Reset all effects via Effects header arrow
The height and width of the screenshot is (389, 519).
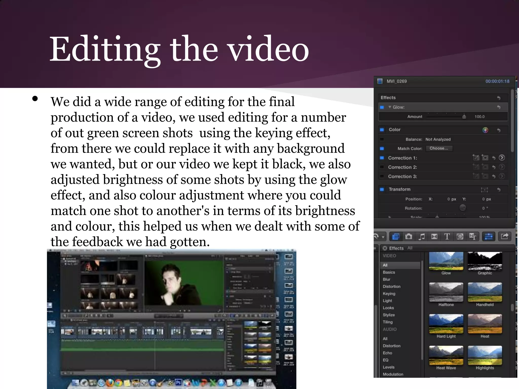point(498,98)
